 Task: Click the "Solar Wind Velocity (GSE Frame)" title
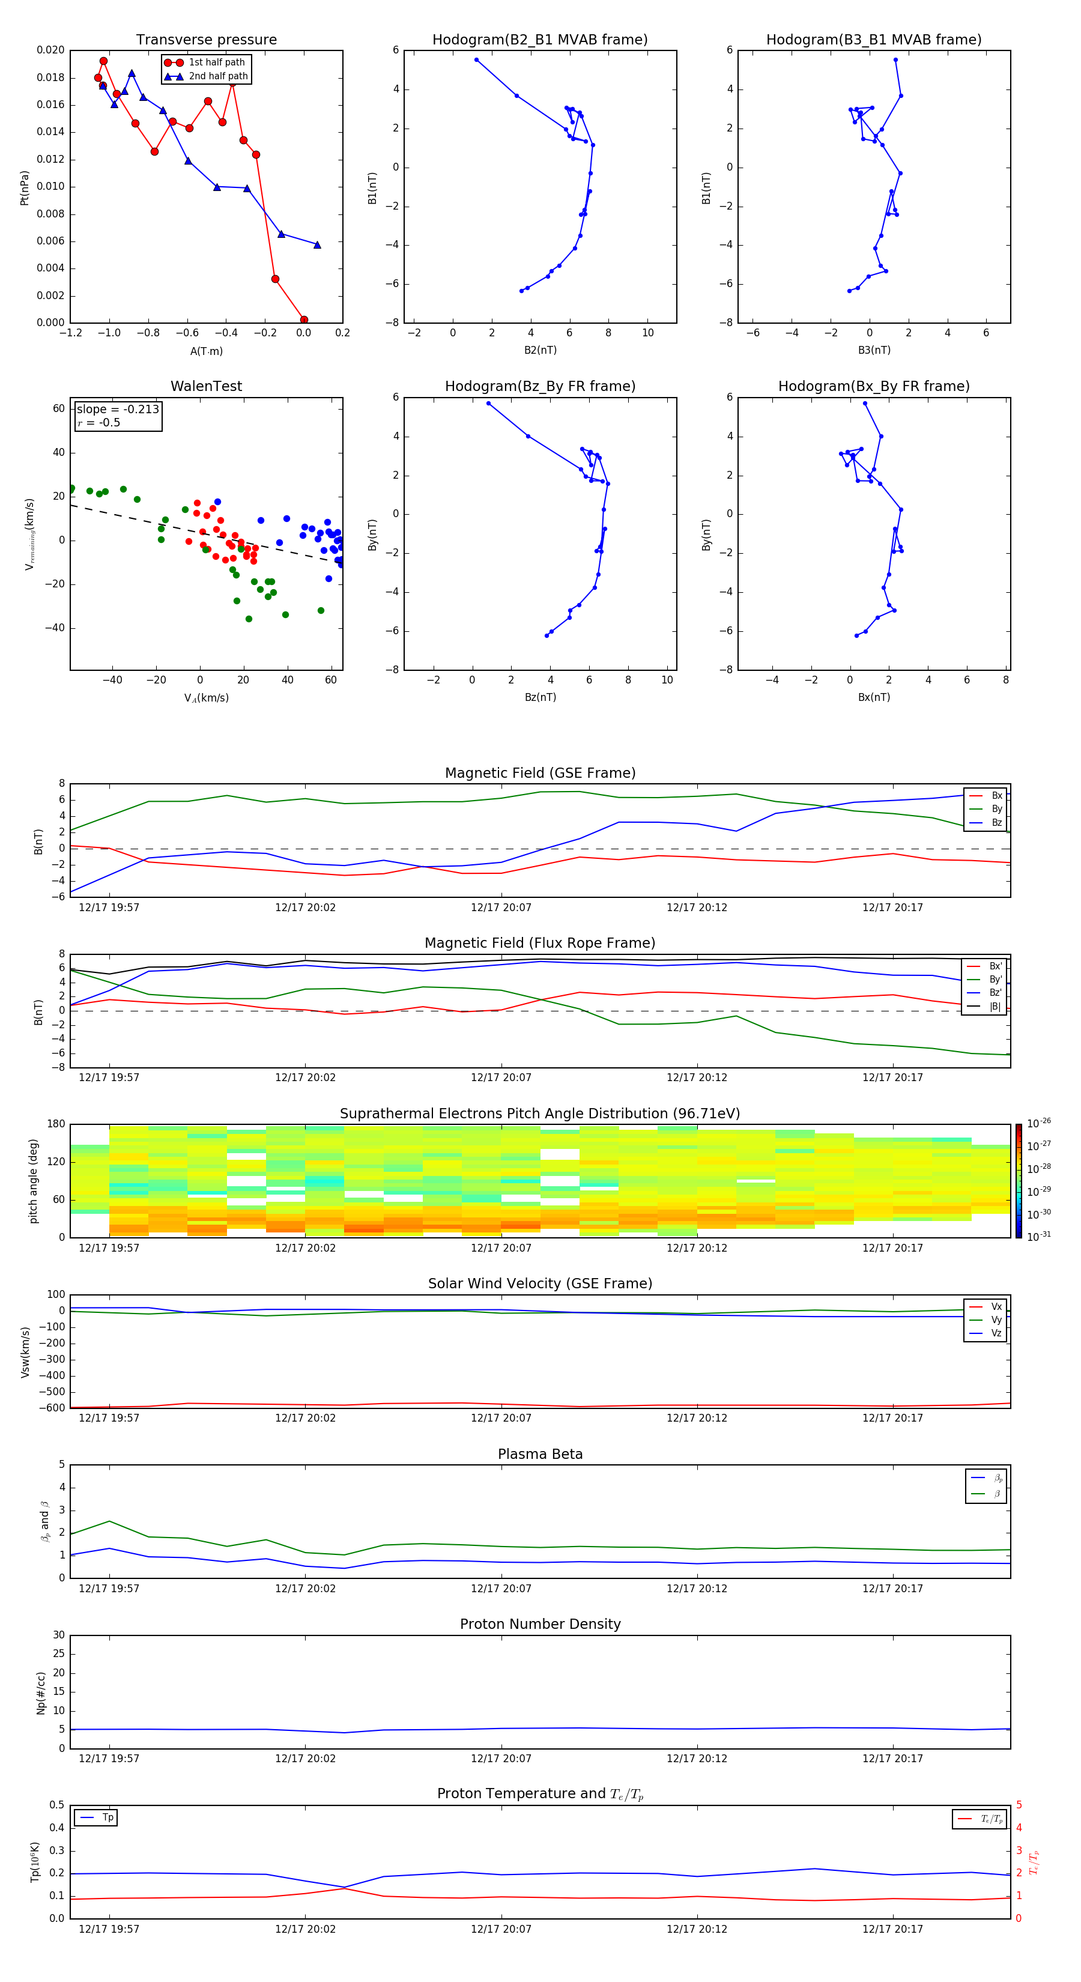click(540, 1283)
